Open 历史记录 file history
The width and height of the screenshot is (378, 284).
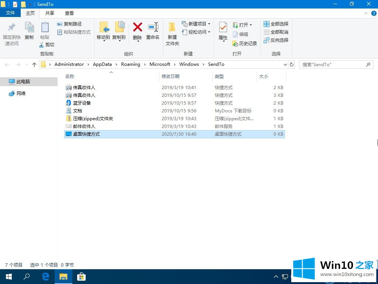tap(244, 44)
